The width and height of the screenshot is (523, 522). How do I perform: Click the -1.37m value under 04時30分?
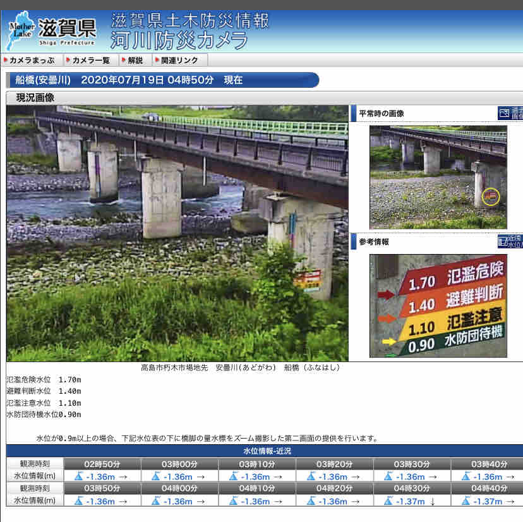411,501
